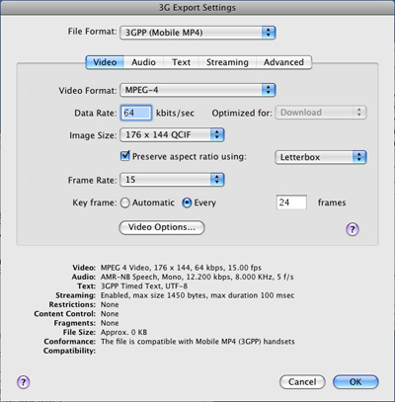
Task: Switch to the Streaming tab
Action: pyautogui.click(x=227, y=62)
